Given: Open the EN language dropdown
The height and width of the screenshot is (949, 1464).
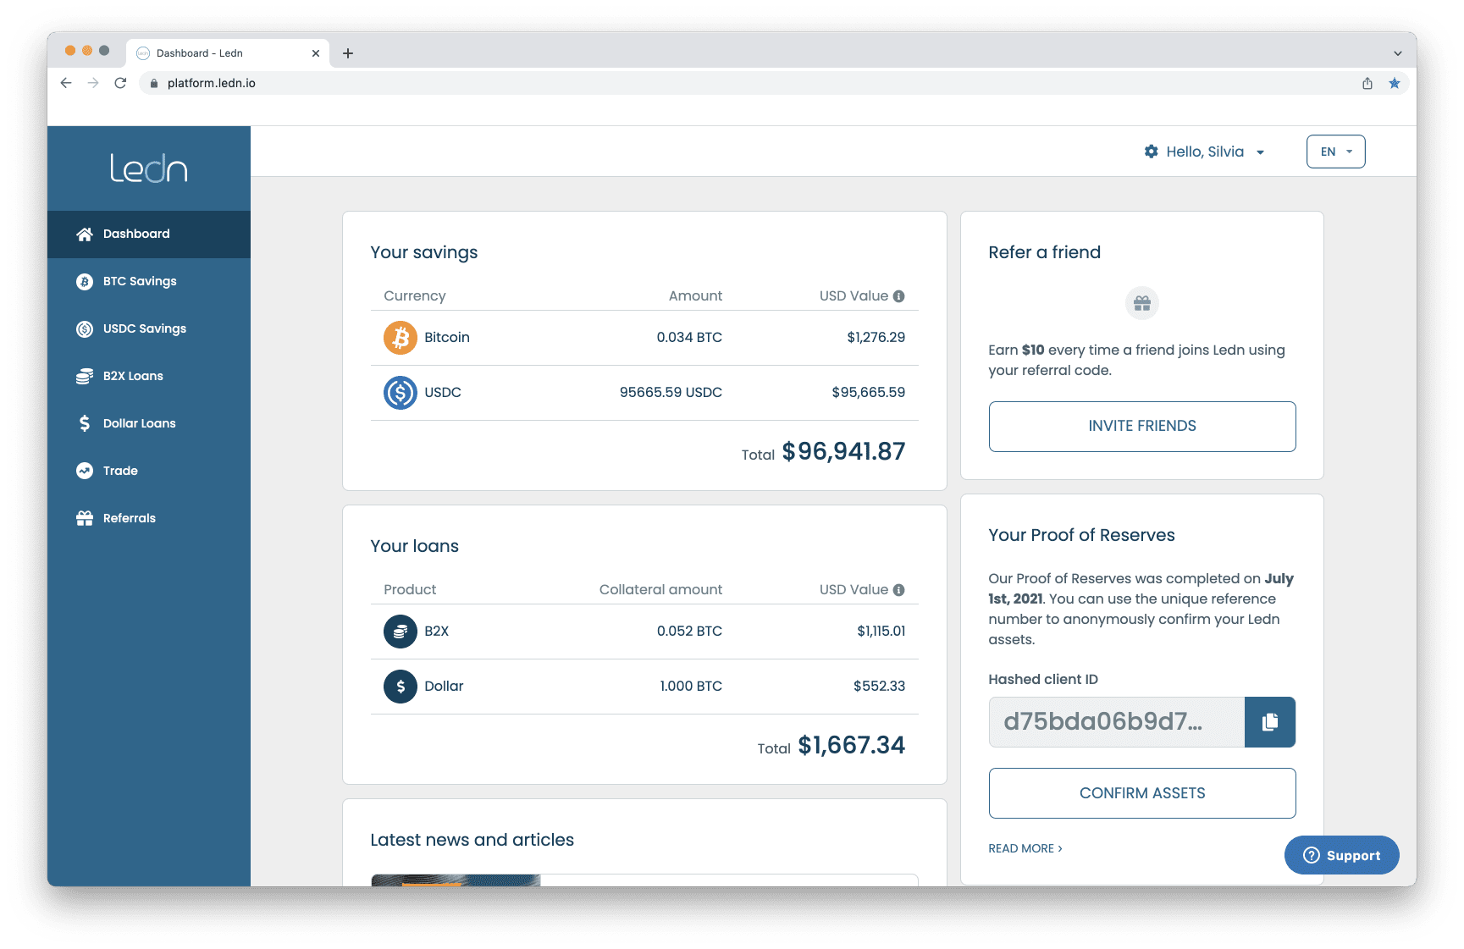Looking at the screenshot, I should pyautogui.click(x=1336, y=152).
